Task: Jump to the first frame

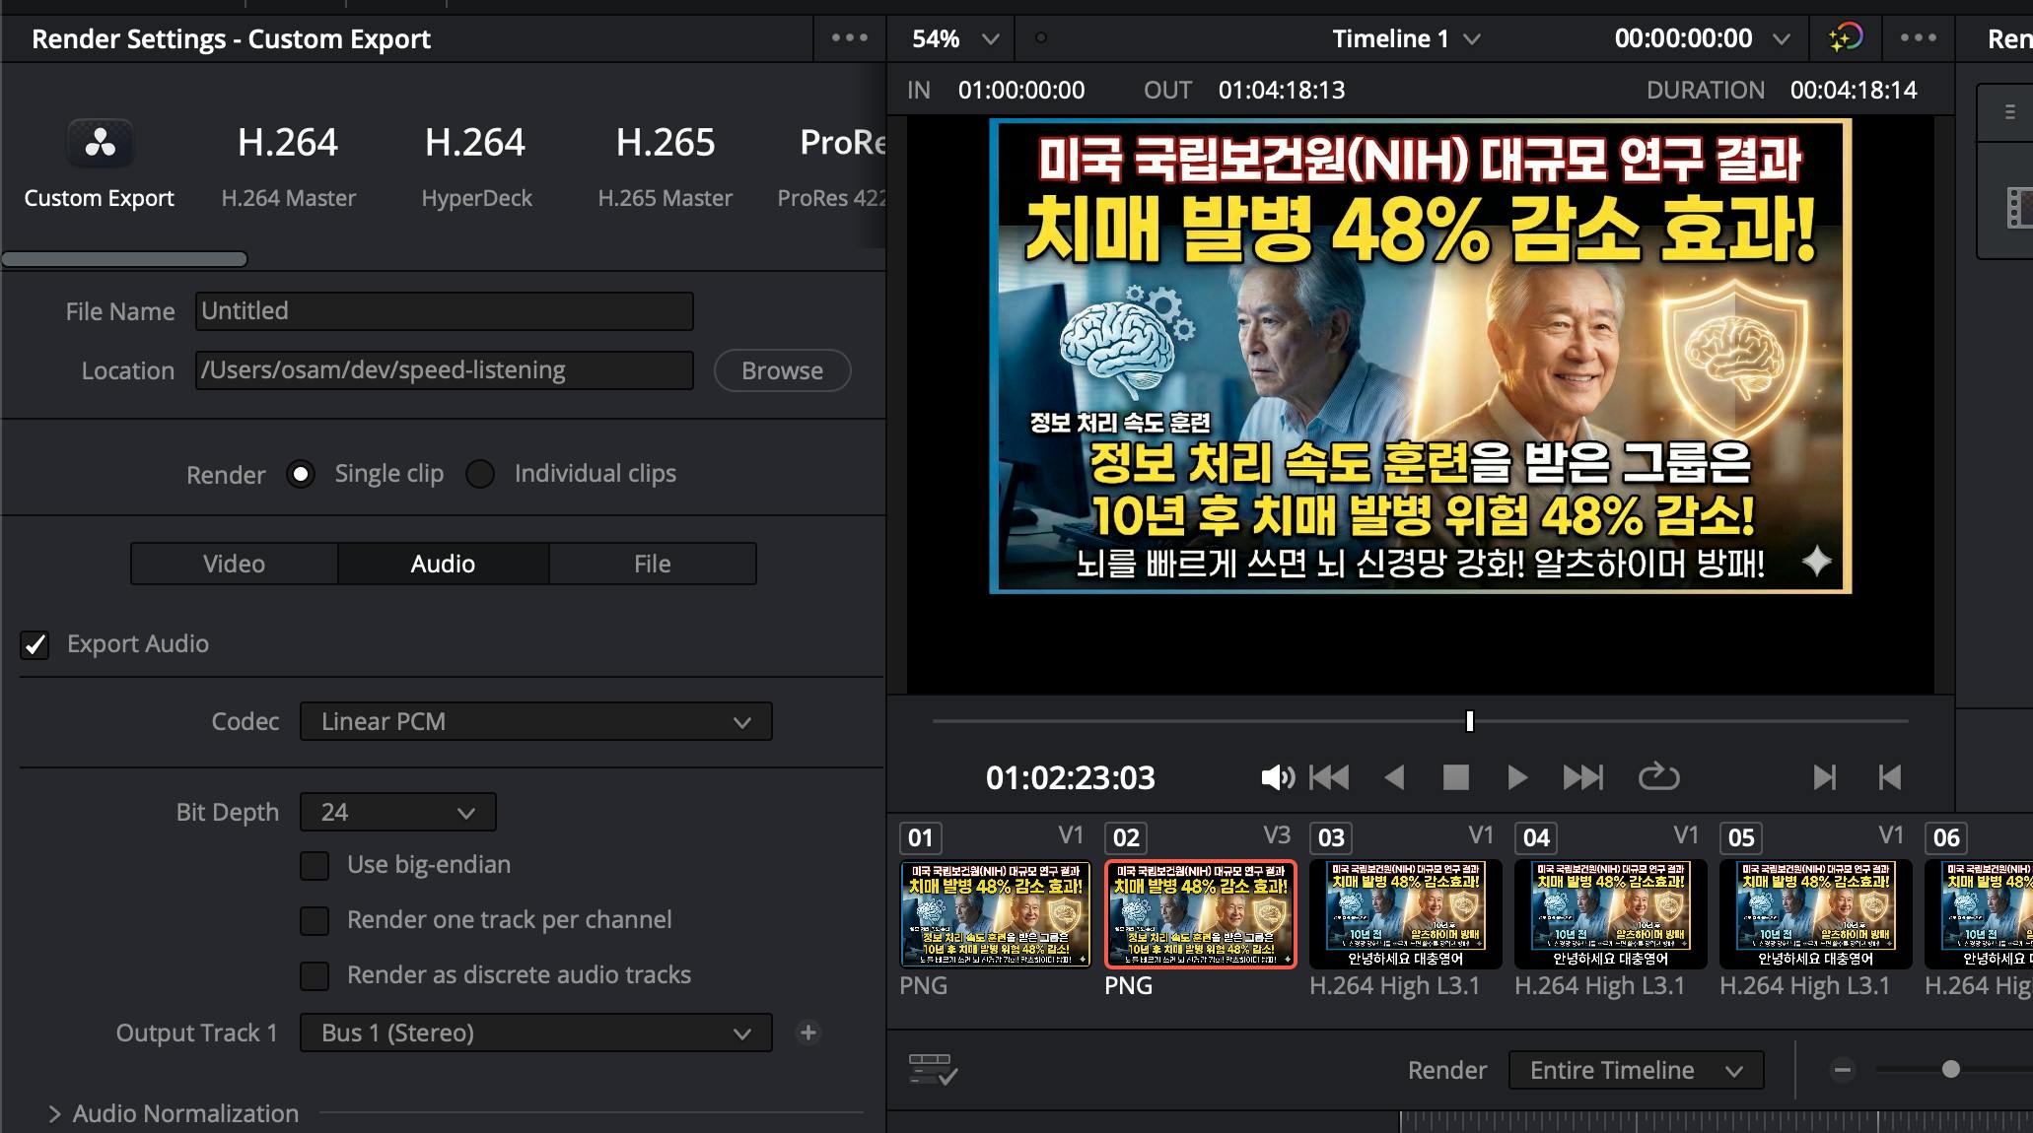Action: [1329, 777]
